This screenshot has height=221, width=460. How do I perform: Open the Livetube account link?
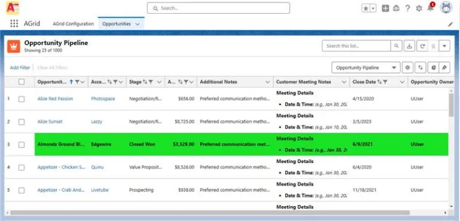click(100, 190)
